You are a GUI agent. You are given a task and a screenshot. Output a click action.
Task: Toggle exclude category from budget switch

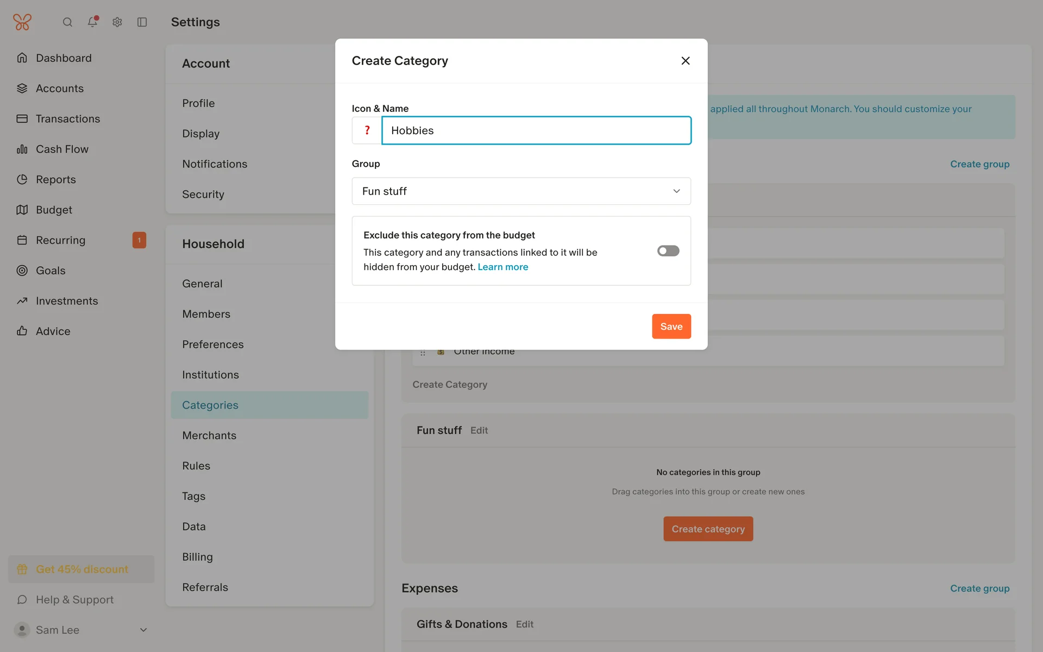(668, 251)
